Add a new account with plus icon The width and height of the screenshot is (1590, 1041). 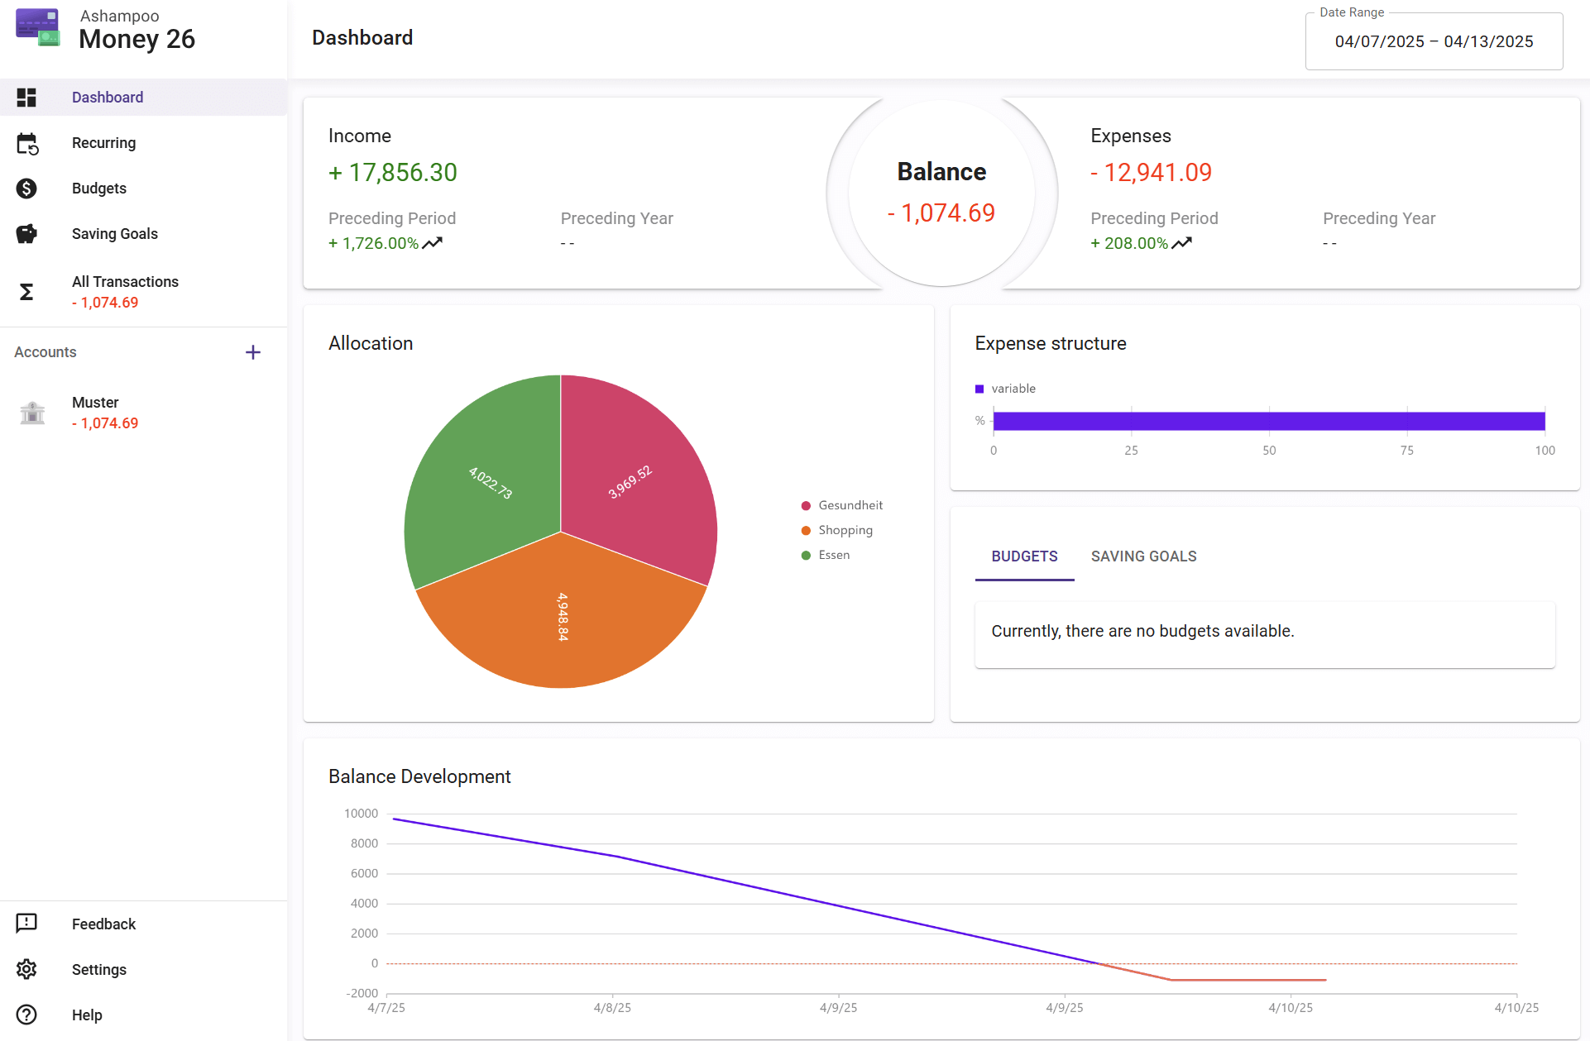pyautogui.click(x=253, y=352)
